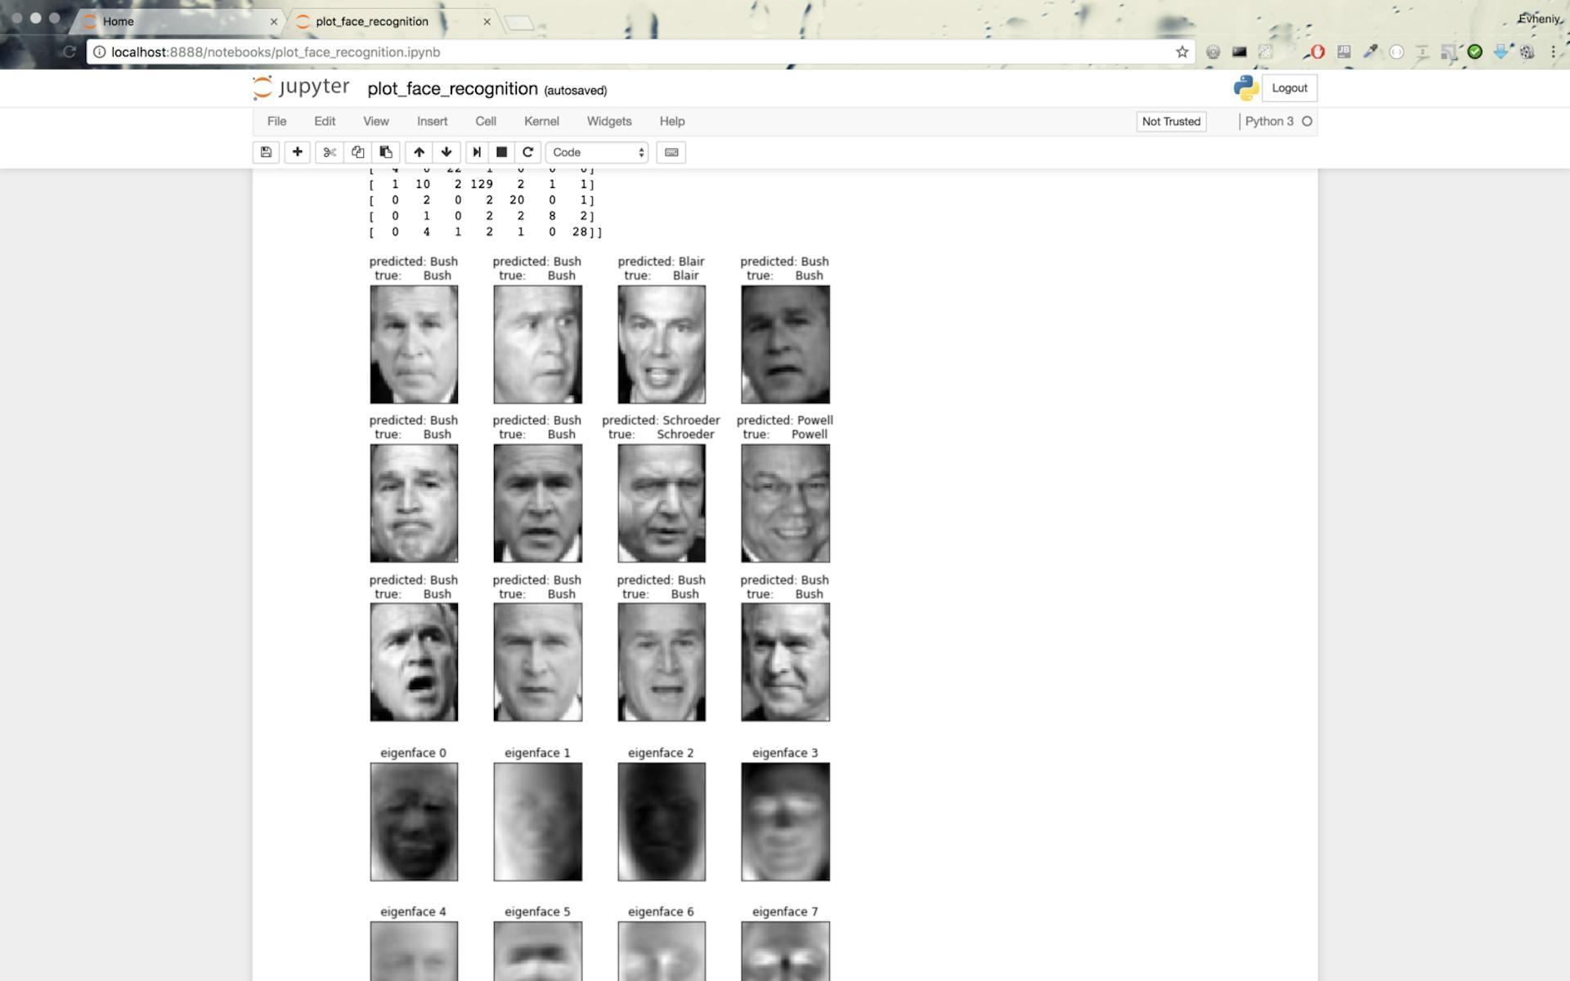Click the eigenface 3 image
1570x981 pixels.
[785, 822]
